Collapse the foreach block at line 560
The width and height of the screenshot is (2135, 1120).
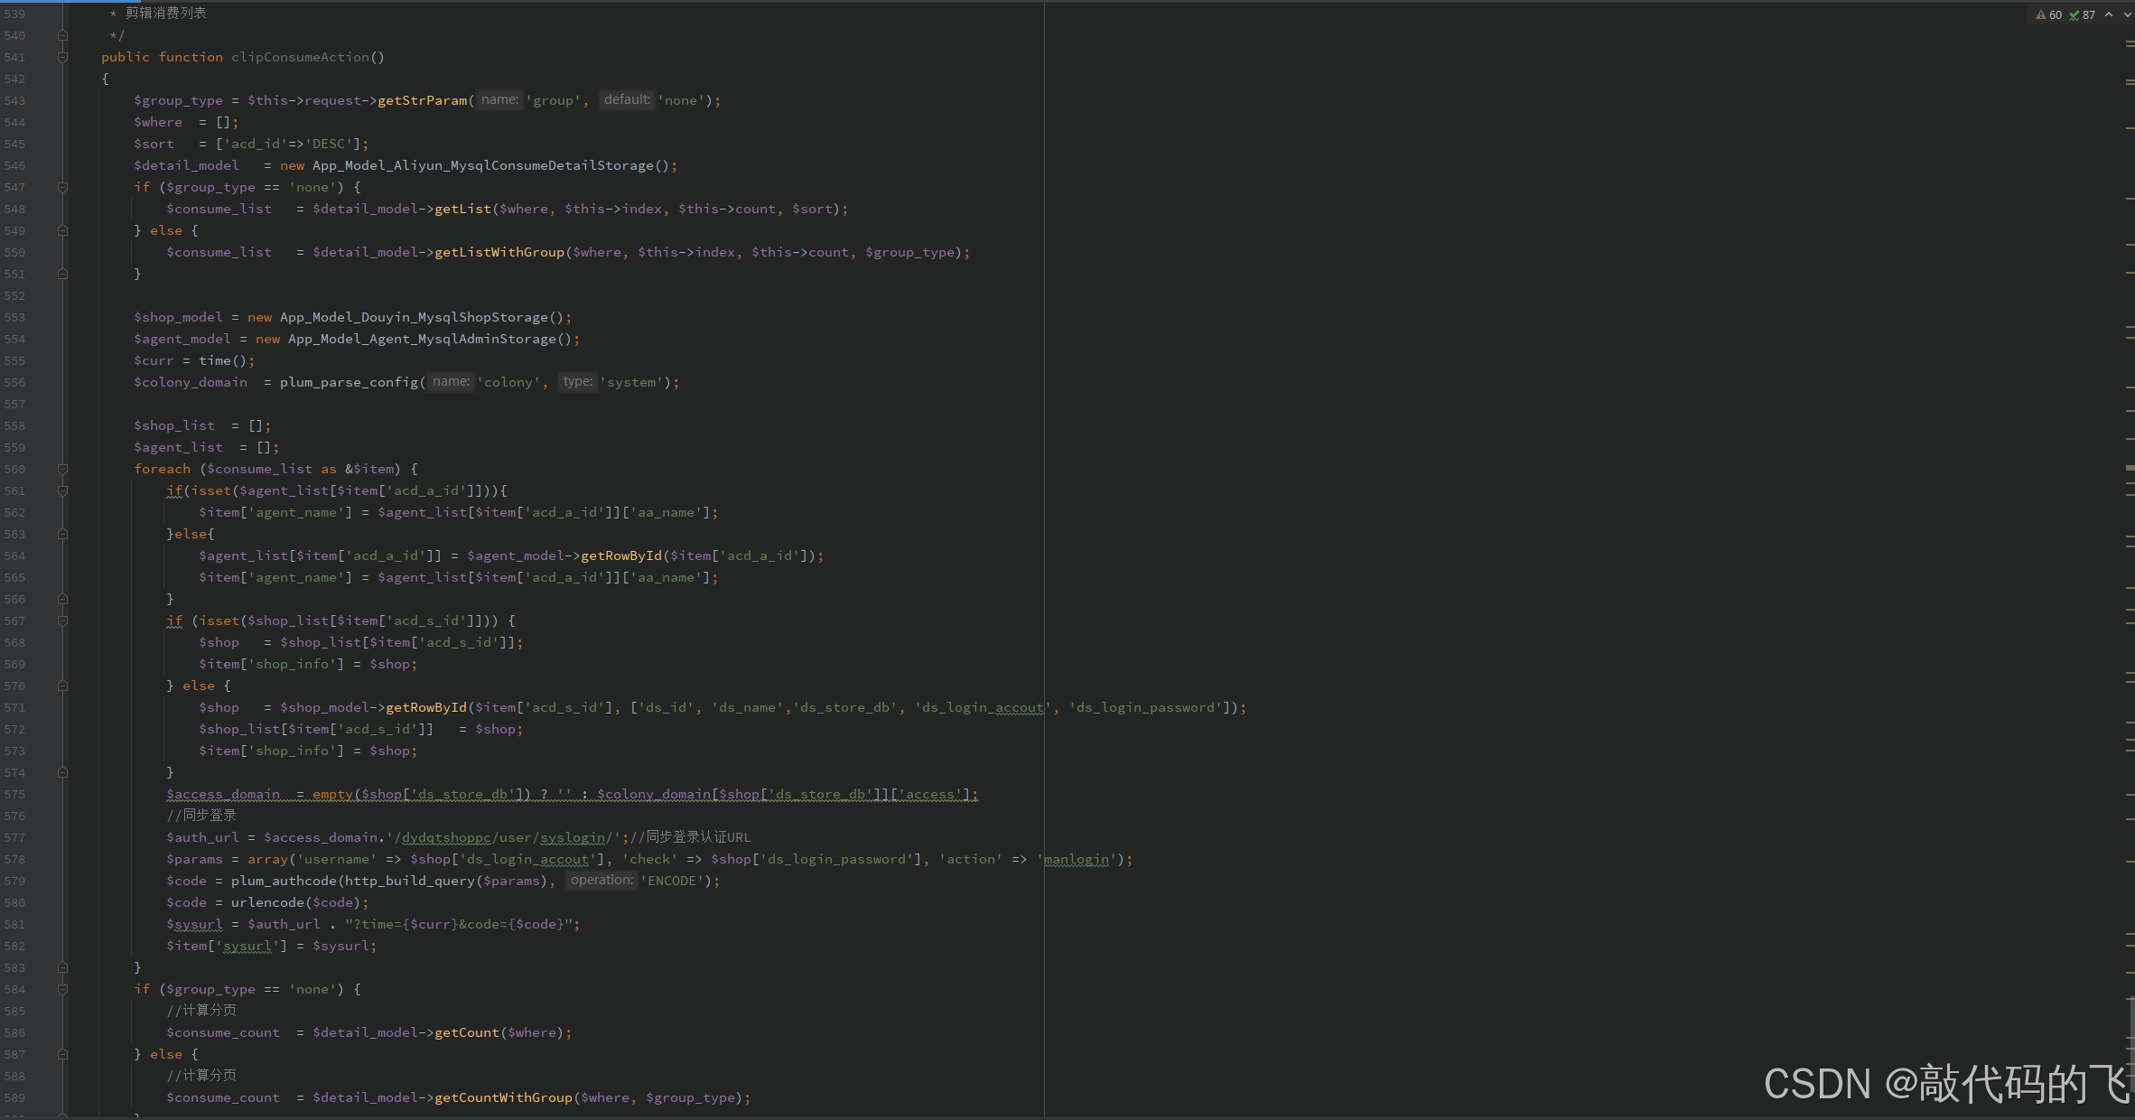pyautogui.click(x=62, y=469)
